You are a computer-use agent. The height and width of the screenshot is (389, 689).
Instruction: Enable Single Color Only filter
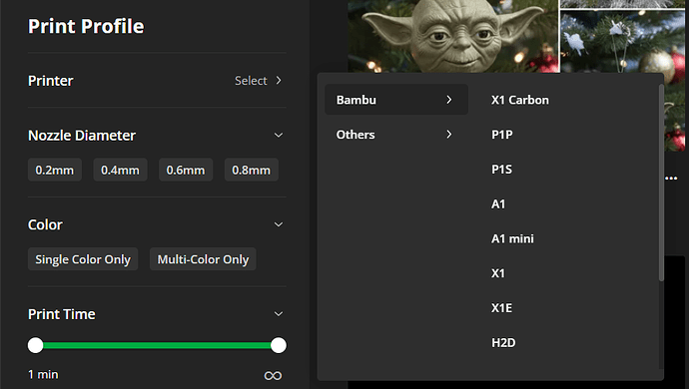83,259
